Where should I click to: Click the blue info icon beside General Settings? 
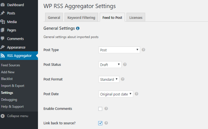click(78, 28)
